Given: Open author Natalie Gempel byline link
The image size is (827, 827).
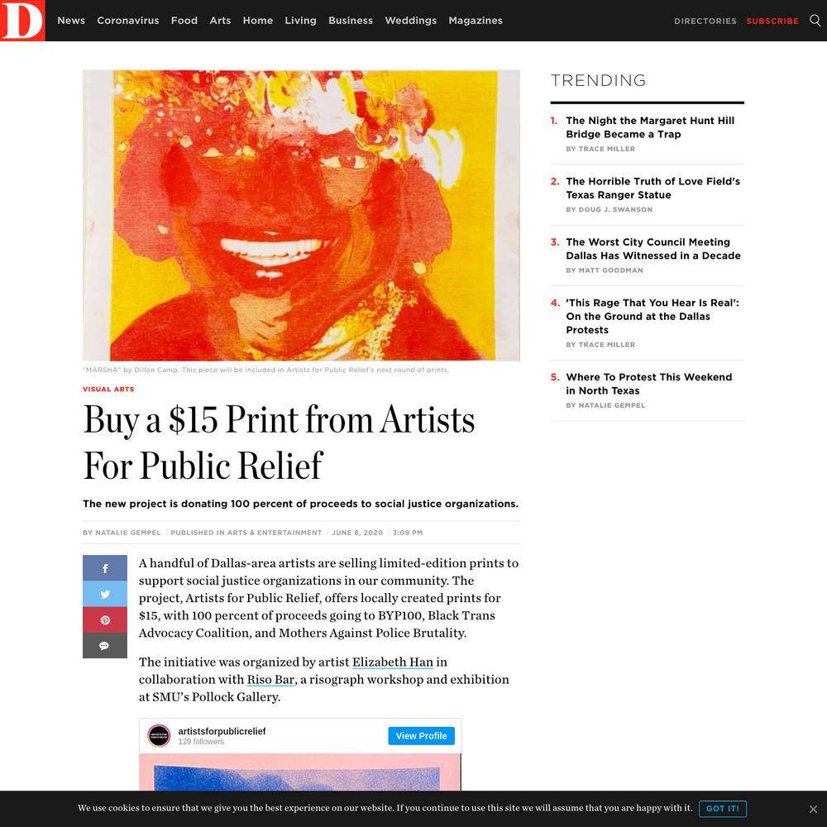Looking at the screenshot, I should (128, 533).
